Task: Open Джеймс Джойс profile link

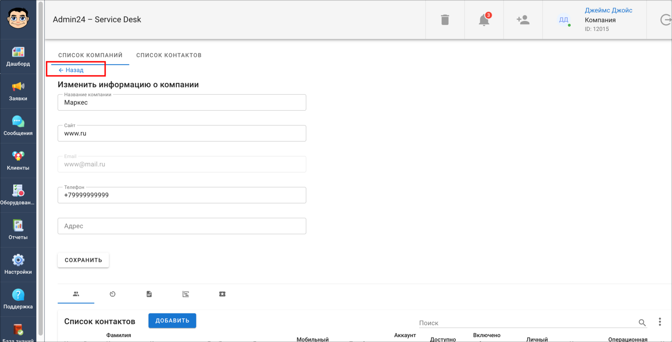Action: coord(608,10)
